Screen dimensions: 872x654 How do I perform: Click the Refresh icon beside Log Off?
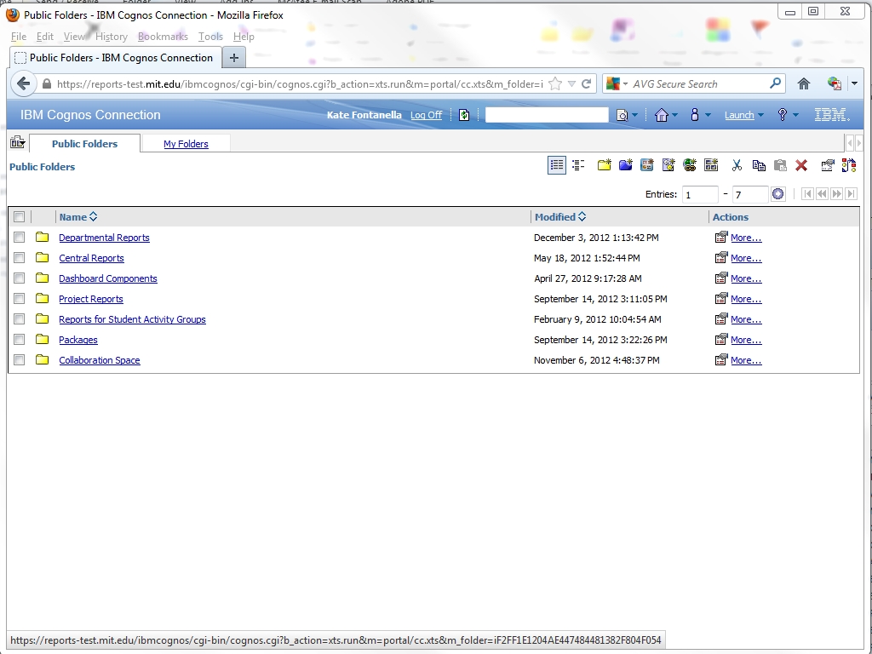[x=464, y=115]
